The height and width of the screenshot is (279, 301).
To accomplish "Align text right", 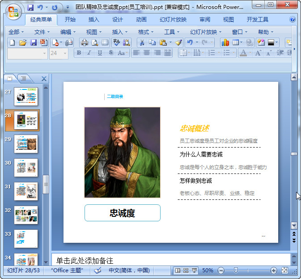I will coord(157,53).
